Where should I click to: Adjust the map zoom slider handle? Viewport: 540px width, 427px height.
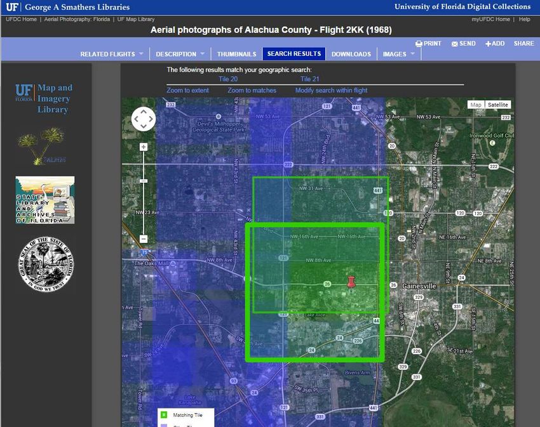coord(144,181)
